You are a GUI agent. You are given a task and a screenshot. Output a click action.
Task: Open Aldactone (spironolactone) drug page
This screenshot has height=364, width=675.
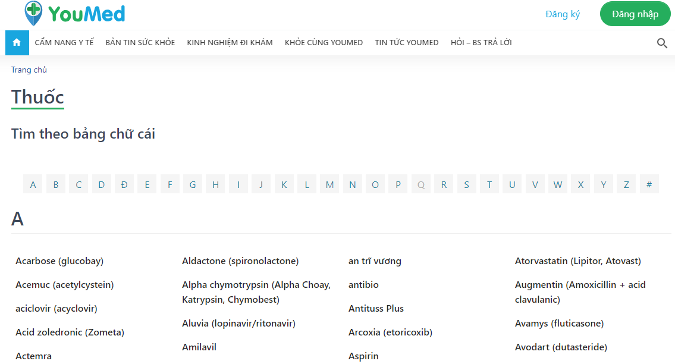pyautogui.click(x=240, y=261)
